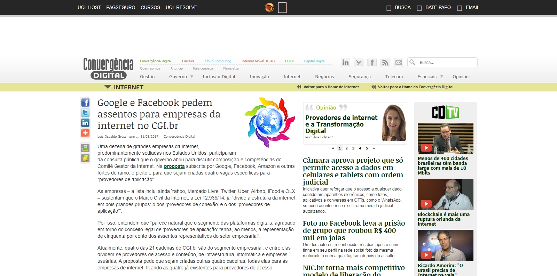Share article on LinkedIn via sidebar icon

85,123
